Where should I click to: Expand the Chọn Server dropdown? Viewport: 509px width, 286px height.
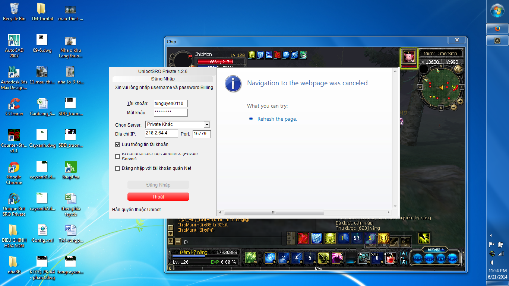tap(207, 125)
